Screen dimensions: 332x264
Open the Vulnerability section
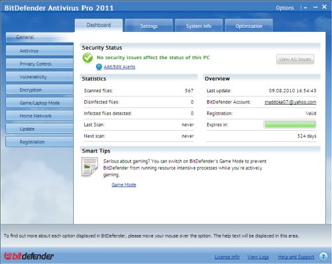[40, 77]
